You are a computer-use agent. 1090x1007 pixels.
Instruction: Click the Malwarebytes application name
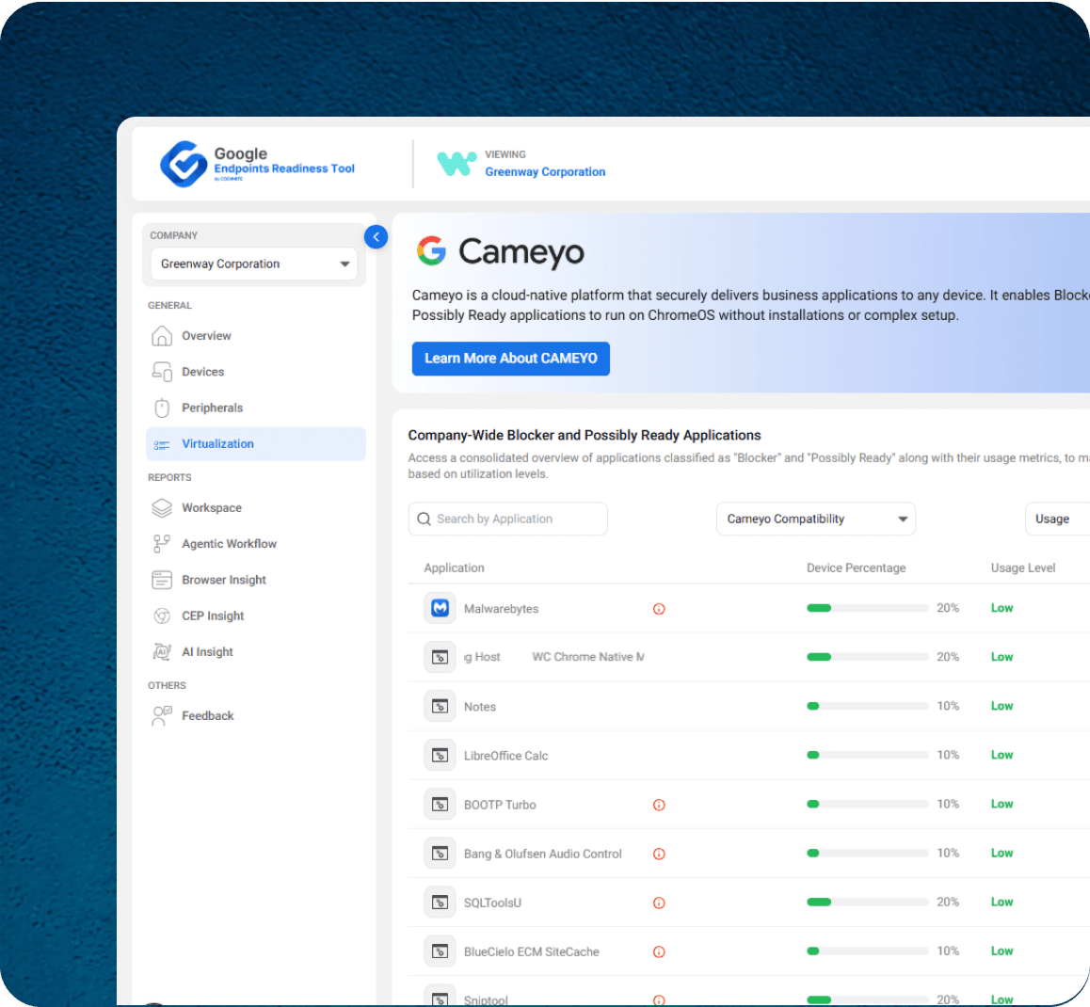pyautogui.click(x=501, y=609)
